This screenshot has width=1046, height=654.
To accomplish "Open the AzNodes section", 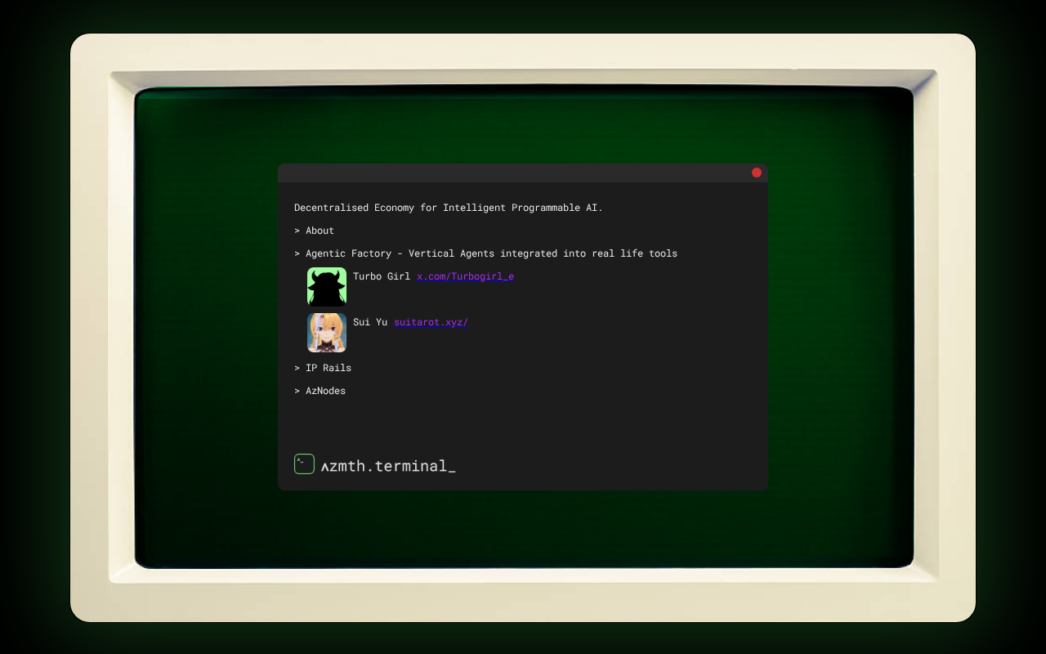I will [320, 391].
